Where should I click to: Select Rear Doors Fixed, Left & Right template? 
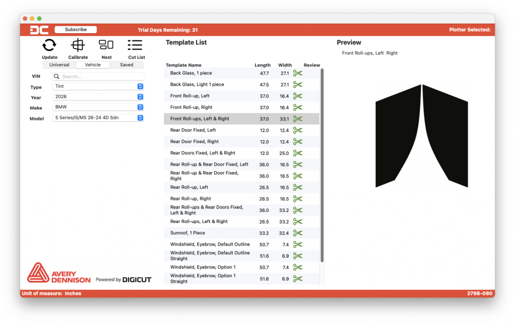click(x=203, y=153)
